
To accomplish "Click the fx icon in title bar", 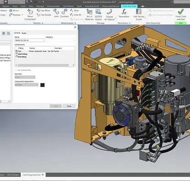I will click(36, 2).
